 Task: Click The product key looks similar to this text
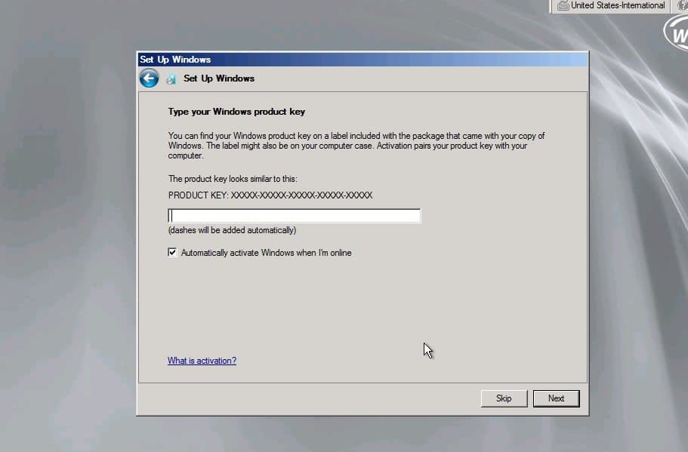click(x=233, y=179)
